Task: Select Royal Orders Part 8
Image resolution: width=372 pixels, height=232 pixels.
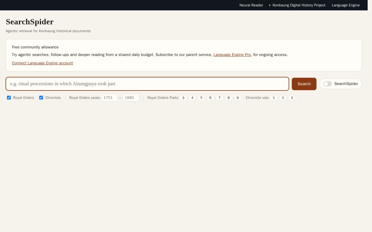Action: (x=228, y=98)
